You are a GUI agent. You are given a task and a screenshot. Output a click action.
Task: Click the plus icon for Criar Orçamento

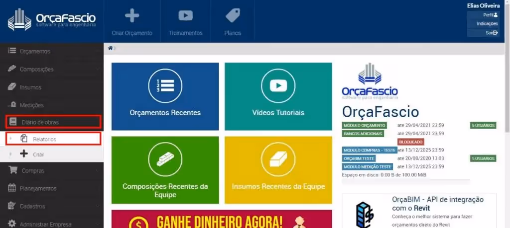(x=132, y=15)
